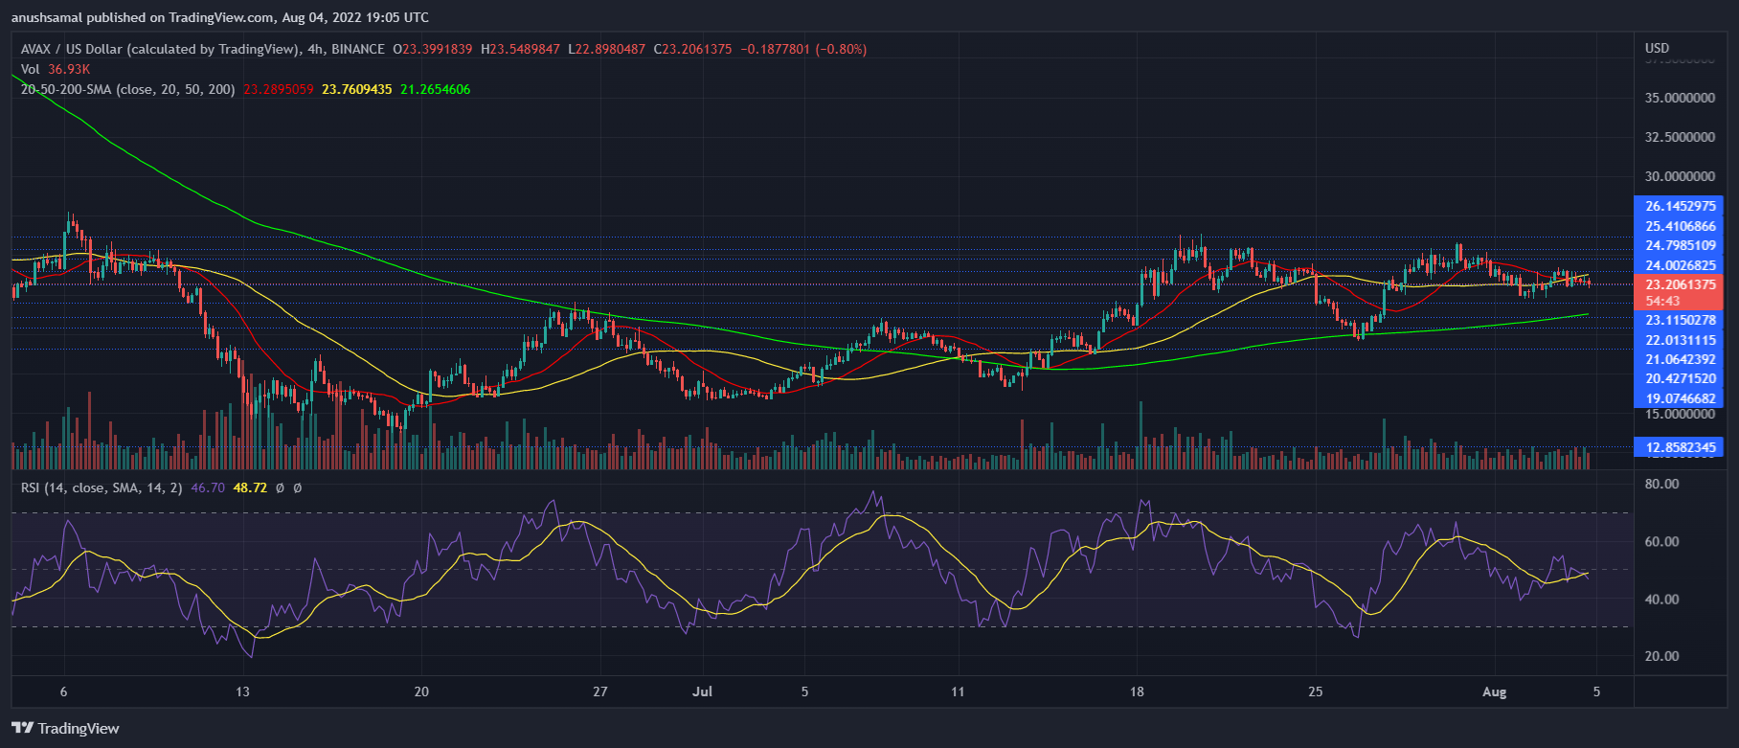The width and height of the screenshot is (1739, 748).
Task: Open the 20-50-200-SMA indicator label
Action: (127, 89)
